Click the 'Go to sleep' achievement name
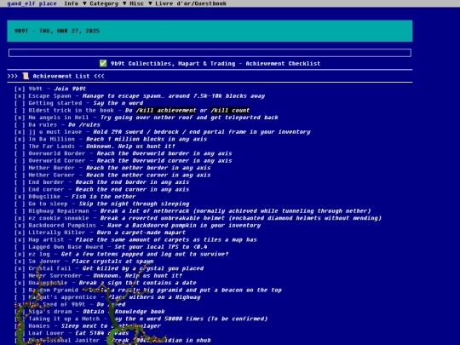 click(x=48, y=204)
